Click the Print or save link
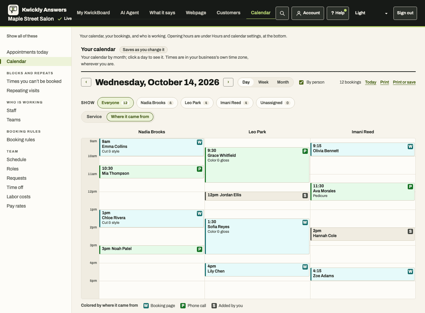Viewport: 425px width, 313px height. (x=404, y=82)
